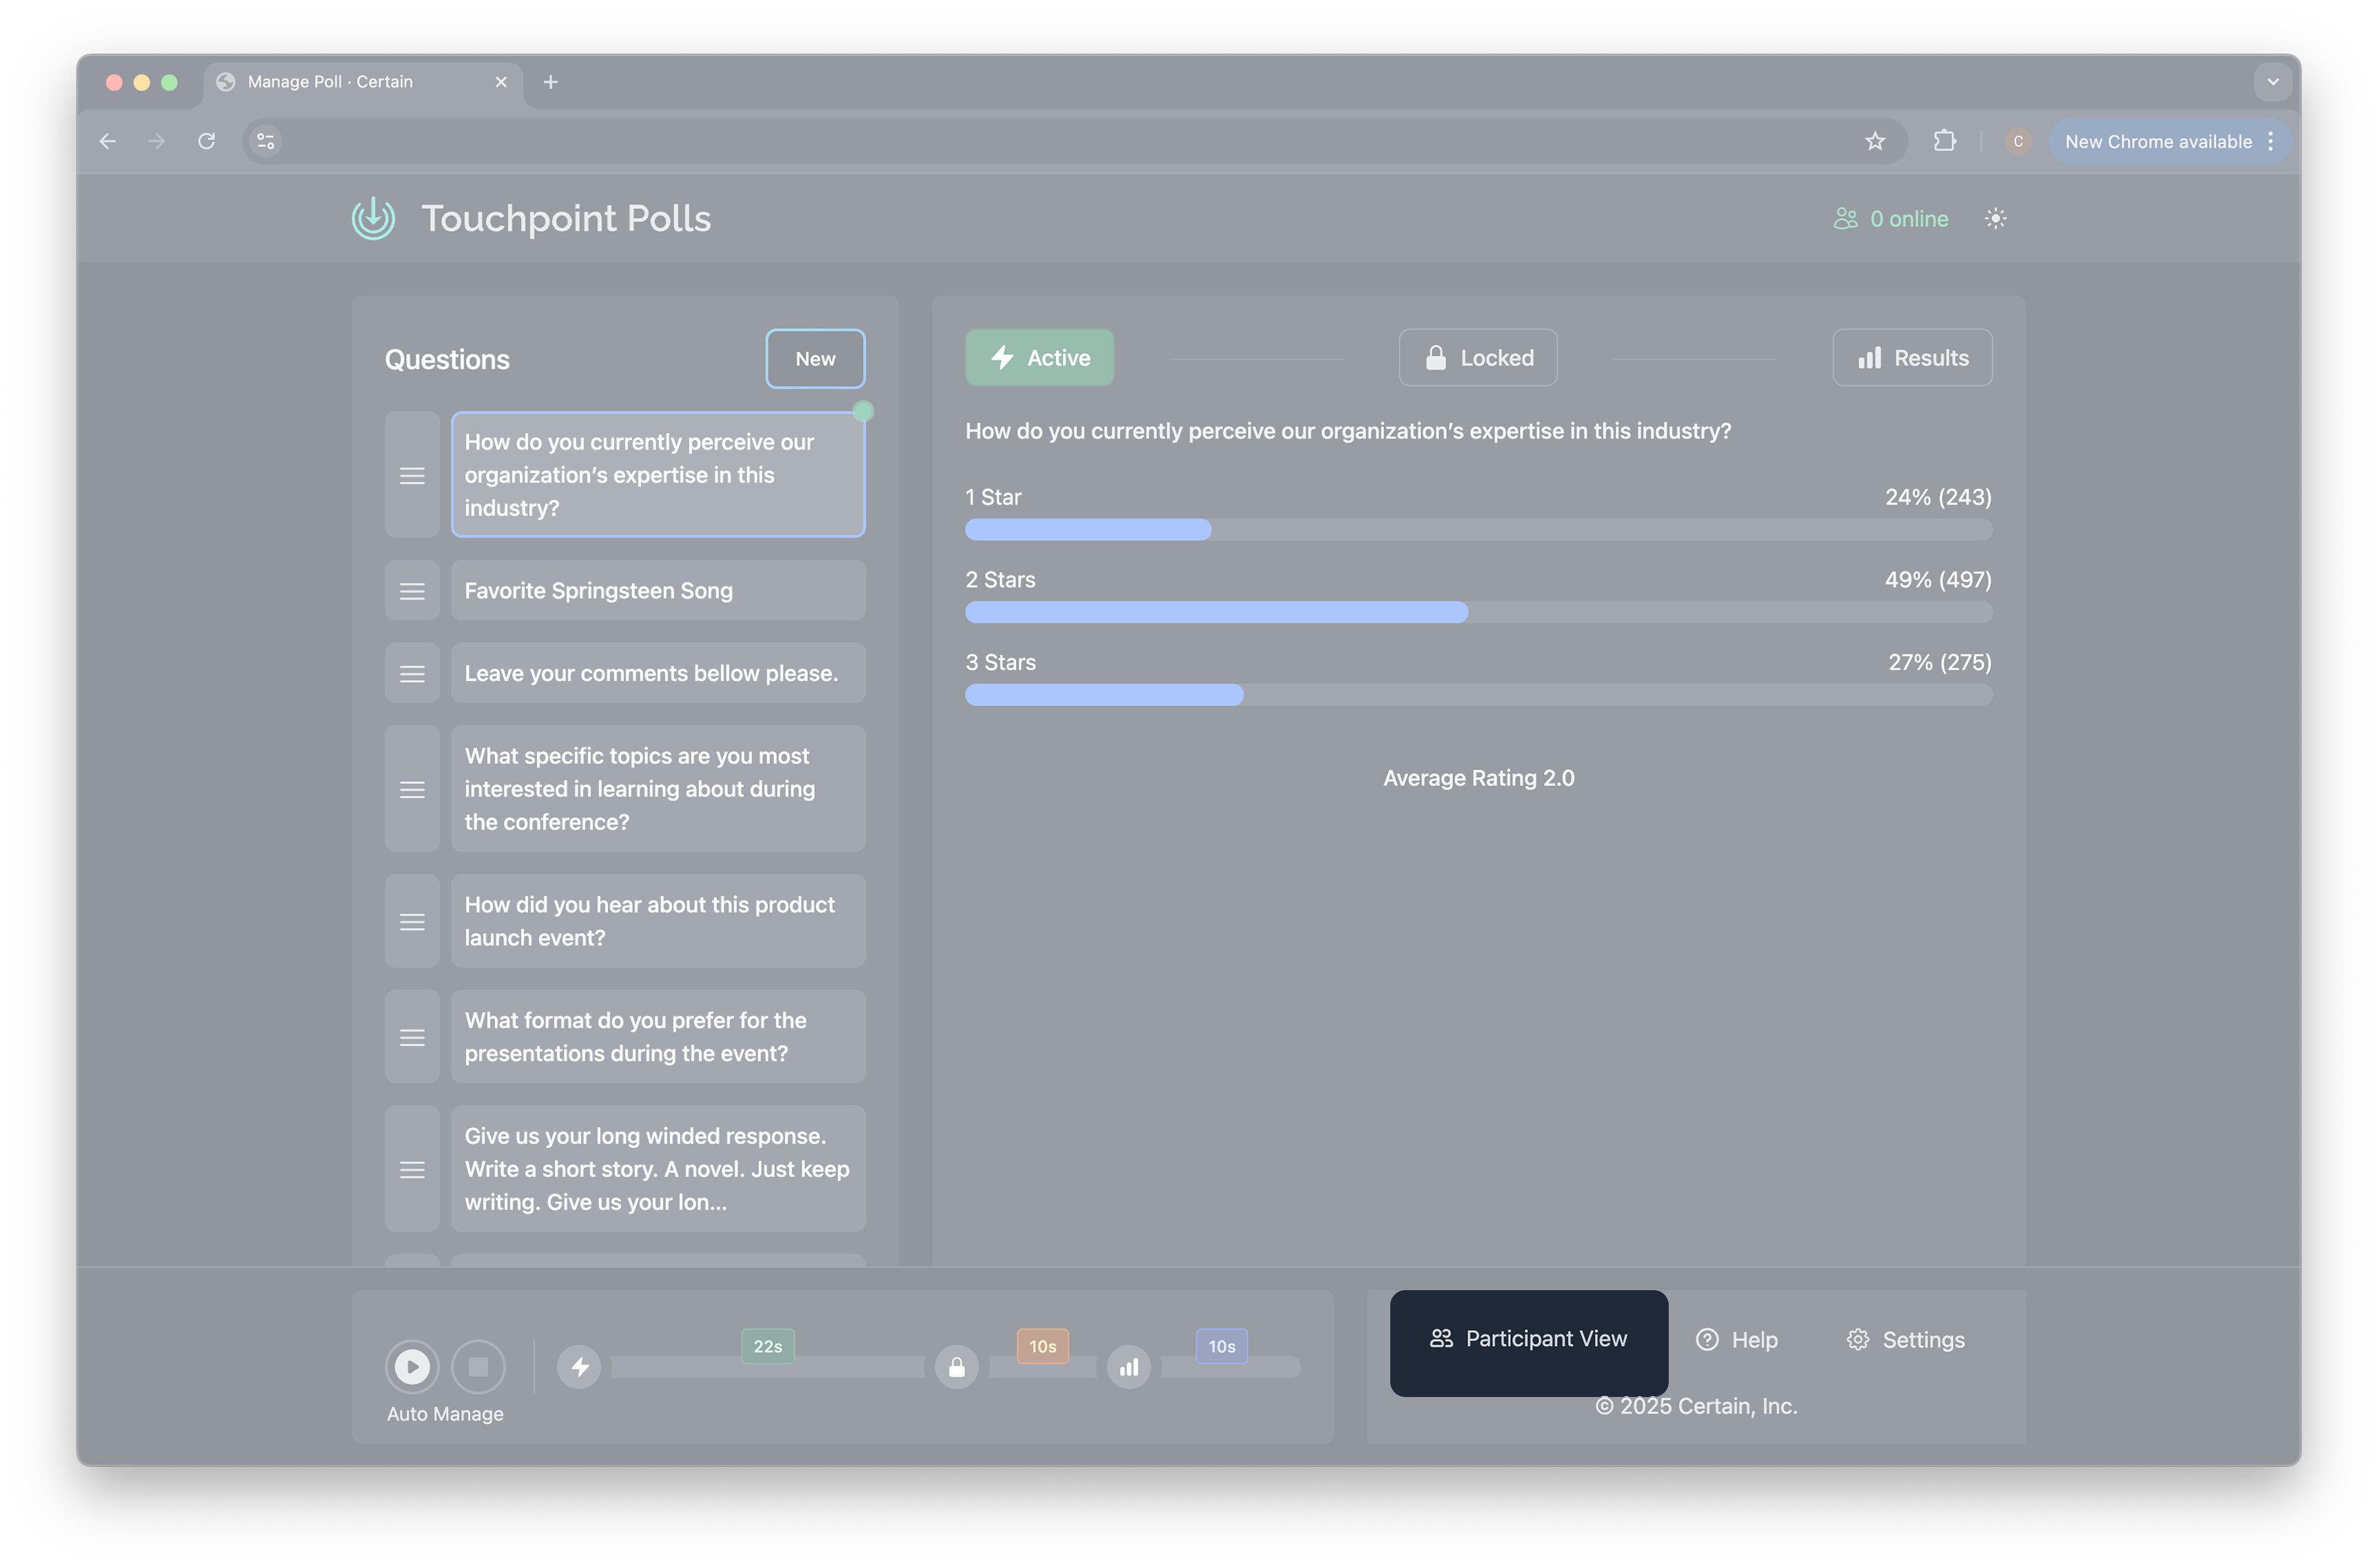Open poll Settings

[1905, 1340]
